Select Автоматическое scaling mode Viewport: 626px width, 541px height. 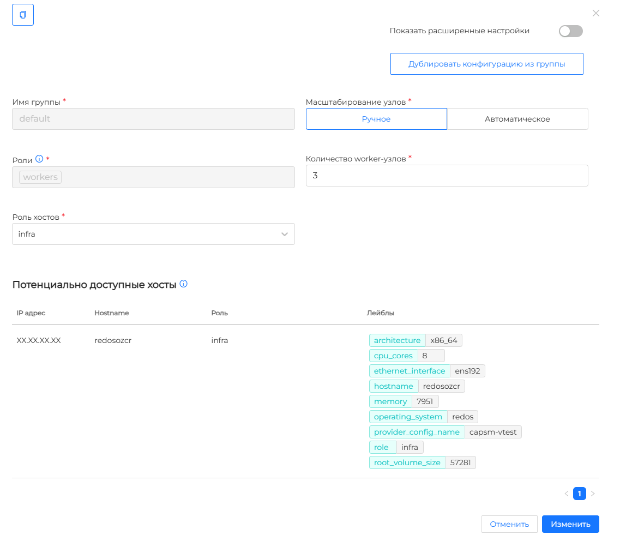click(517, 119)
